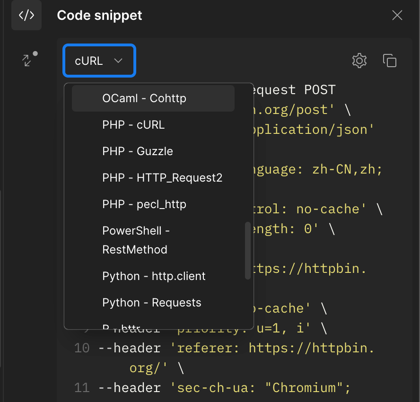Copy the code snippet to clipboard

click(x=389, y=61)
